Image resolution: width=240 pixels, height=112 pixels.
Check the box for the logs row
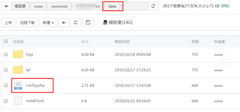pos(6,54)
